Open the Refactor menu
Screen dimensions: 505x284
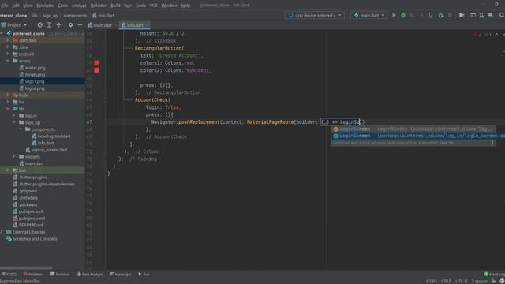click(x=98, y=6)
